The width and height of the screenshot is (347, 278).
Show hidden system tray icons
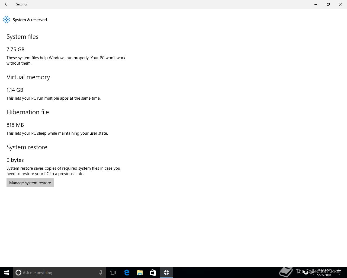pyautogui.click(x=299, y=272)
